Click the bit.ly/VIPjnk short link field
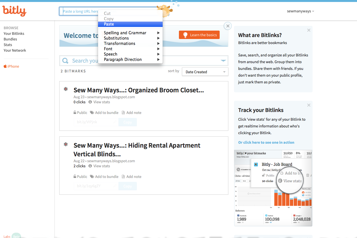The image size is (357, 238). click(x=96, y=122)
